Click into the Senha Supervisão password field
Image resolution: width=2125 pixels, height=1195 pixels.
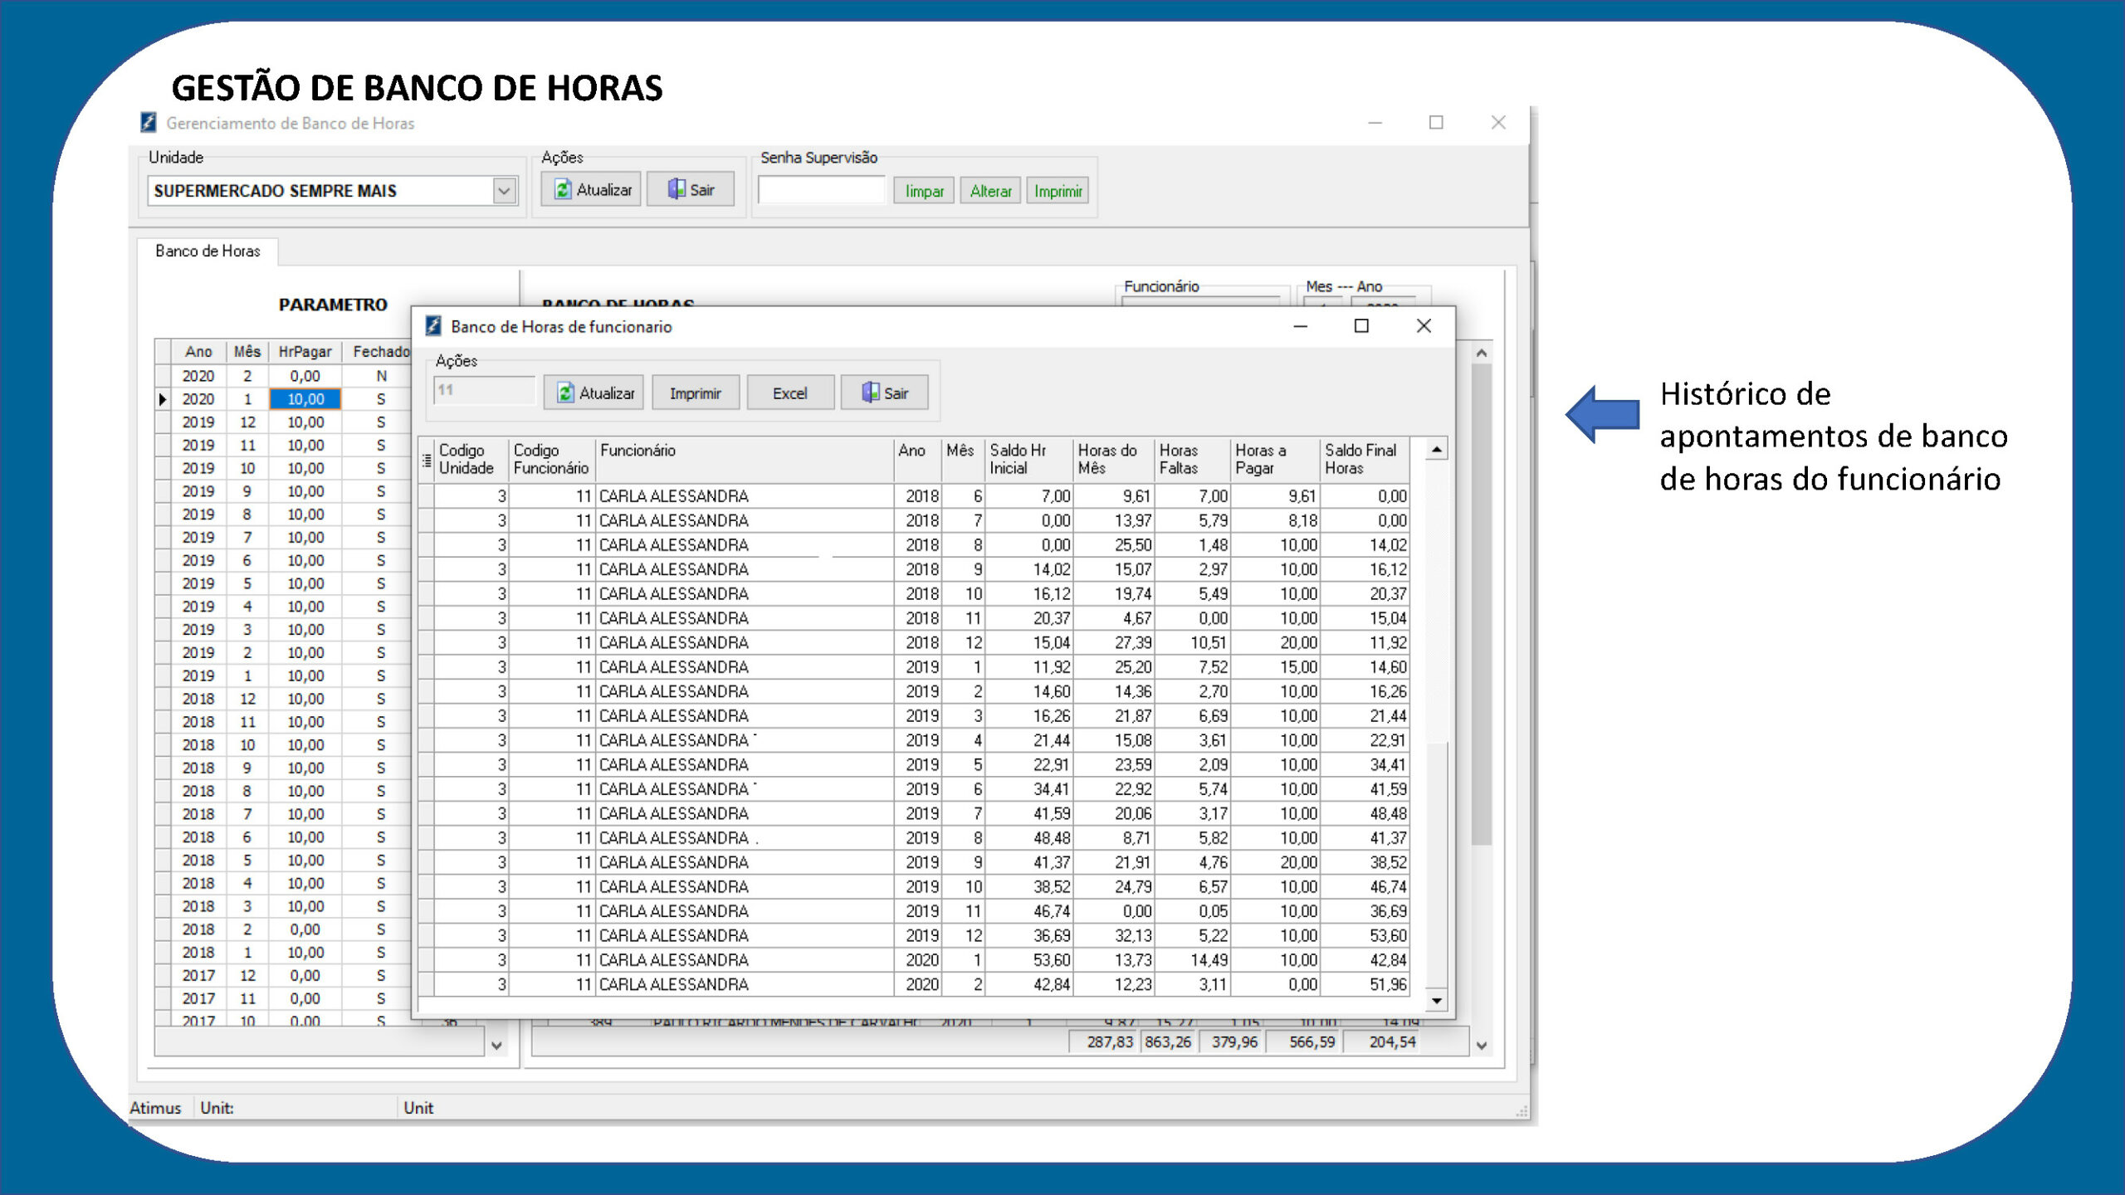coord(822,190)
